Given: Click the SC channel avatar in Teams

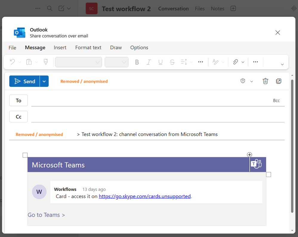Looking at the screenshot, I should pyautogui.click(x=91, y=8).
